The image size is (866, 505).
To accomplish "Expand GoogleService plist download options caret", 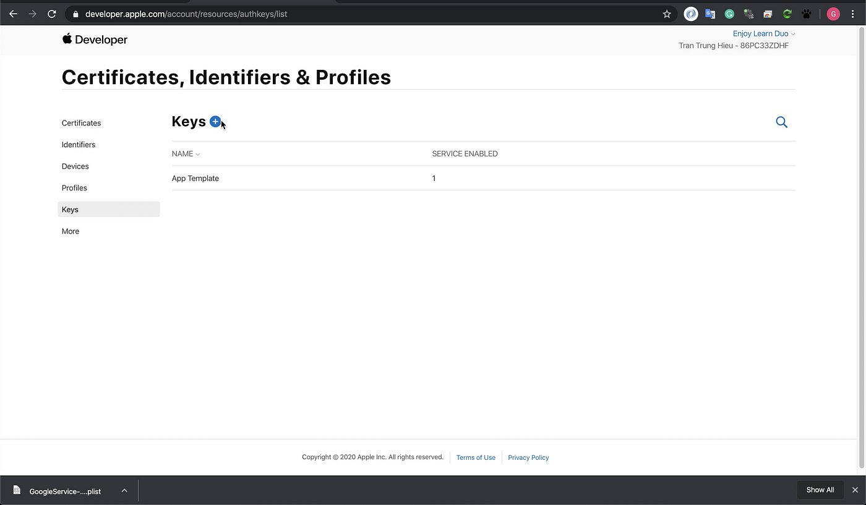I will click(x=124, y=491).
